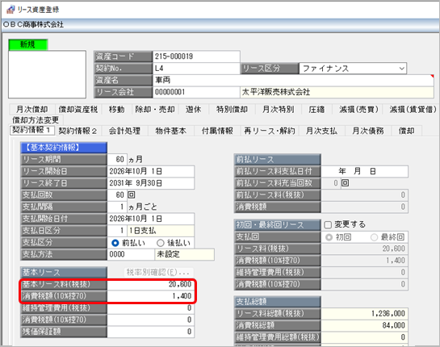440x347 pixels.
Task: Click the 基本リース 消費税額 field 1,400
Action: coord(151,296)
